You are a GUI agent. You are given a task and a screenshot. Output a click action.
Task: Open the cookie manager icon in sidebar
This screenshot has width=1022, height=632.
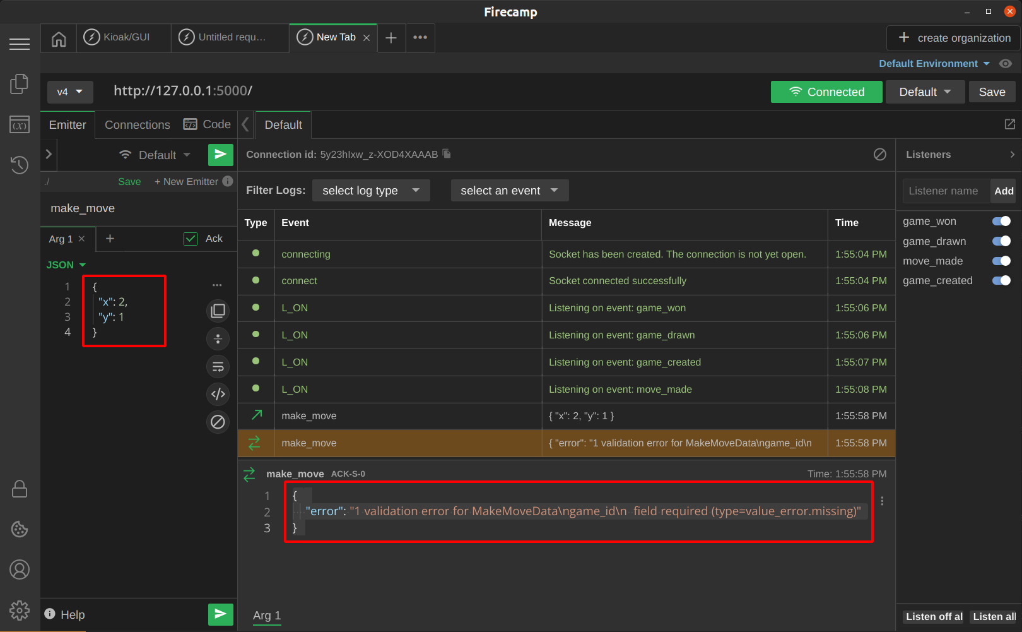[x=20, y=529]
